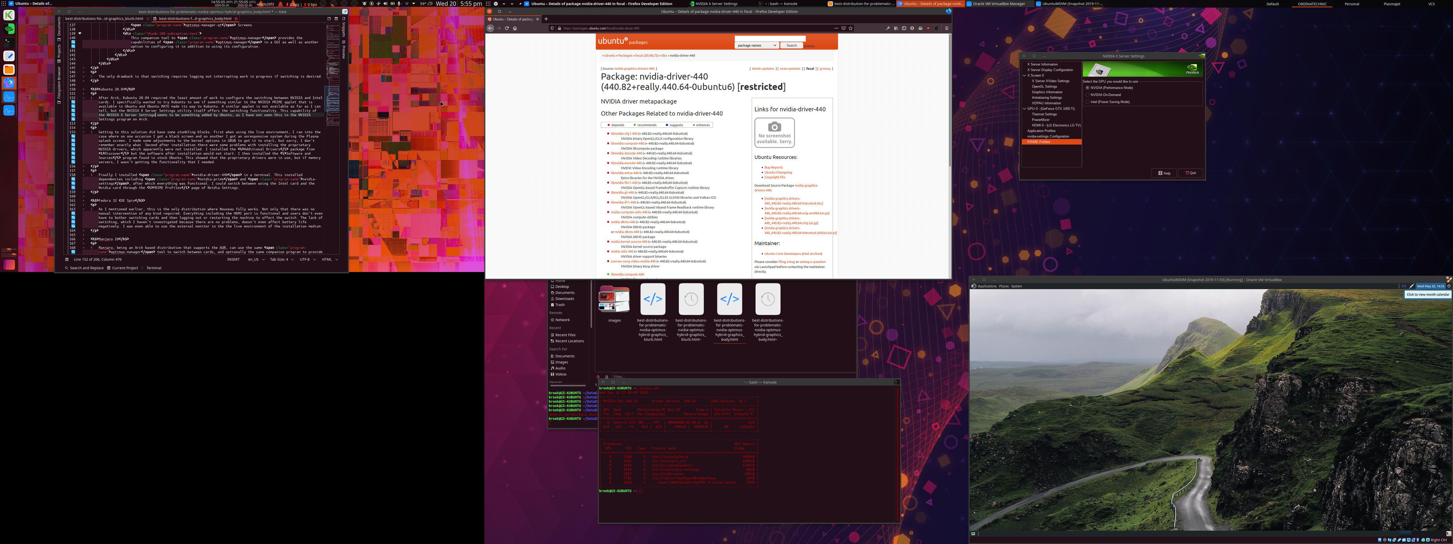
Task: Open Firefox library icon
Action: [x=896, y=28]
